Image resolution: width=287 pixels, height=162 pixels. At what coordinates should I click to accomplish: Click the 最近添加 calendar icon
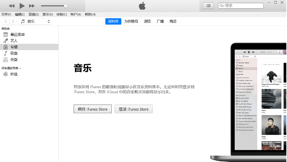6,35
